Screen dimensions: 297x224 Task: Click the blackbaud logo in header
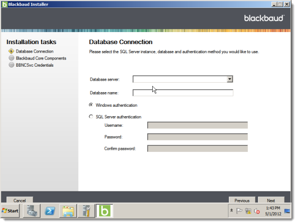point(264,18)
